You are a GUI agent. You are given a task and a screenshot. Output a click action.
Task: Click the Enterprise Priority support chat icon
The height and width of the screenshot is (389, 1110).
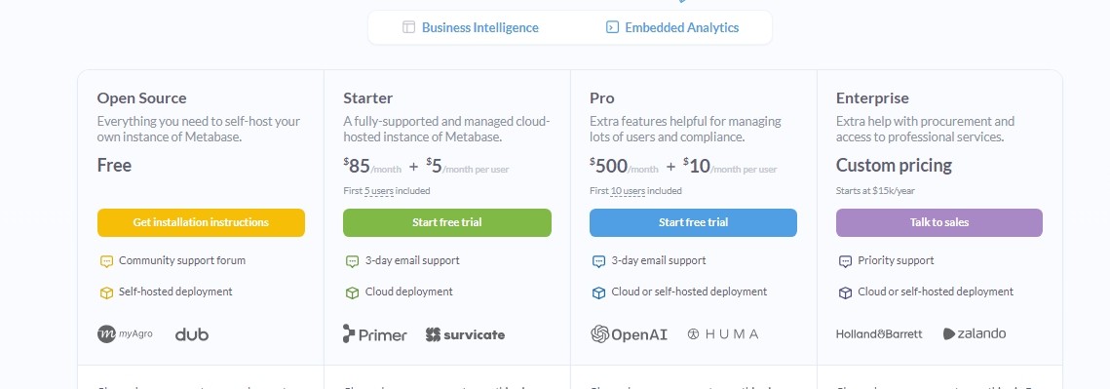pyautogui.click(x=845, y=261)
